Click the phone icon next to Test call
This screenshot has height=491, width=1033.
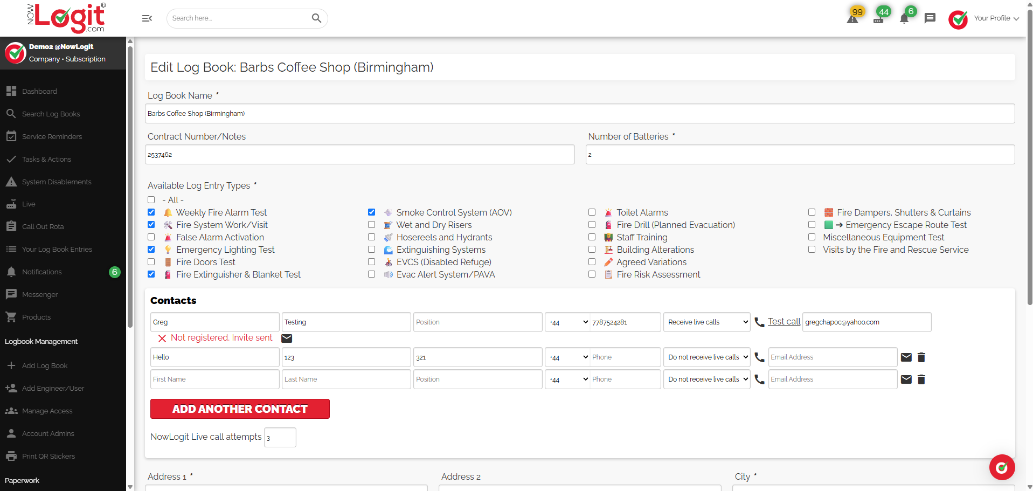759,322
